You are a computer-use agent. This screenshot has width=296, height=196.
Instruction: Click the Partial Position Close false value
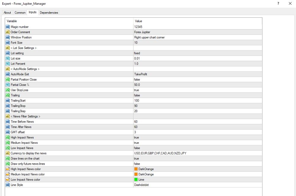coord(137,80)
